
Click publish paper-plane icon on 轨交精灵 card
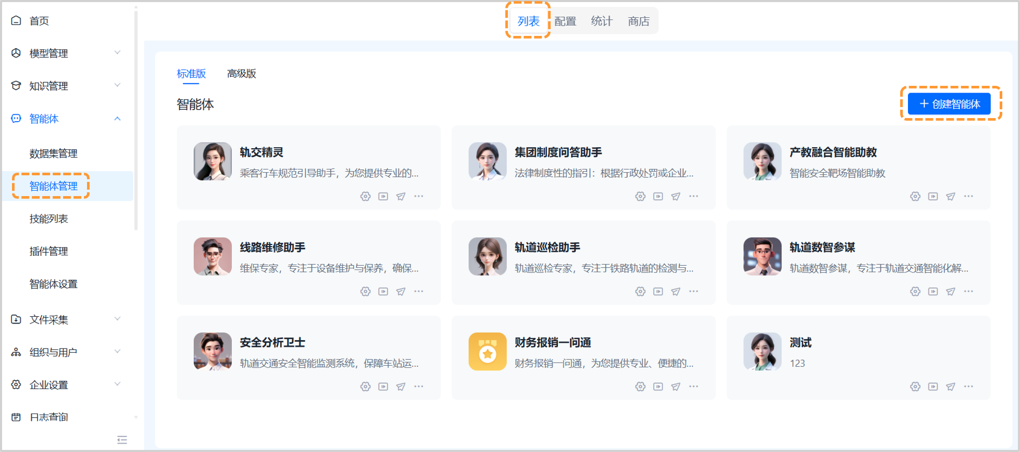point(401,196)
